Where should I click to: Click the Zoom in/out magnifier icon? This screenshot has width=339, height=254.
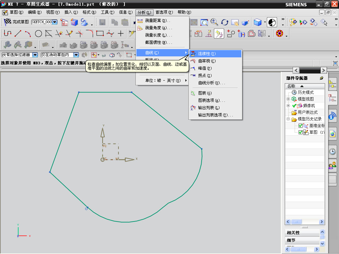tap(214, 22)
